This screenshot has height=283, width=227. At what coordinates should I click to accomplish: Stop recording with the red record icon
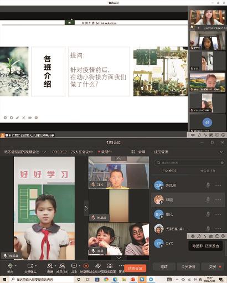pyautogui.click(x=86, y=266)
